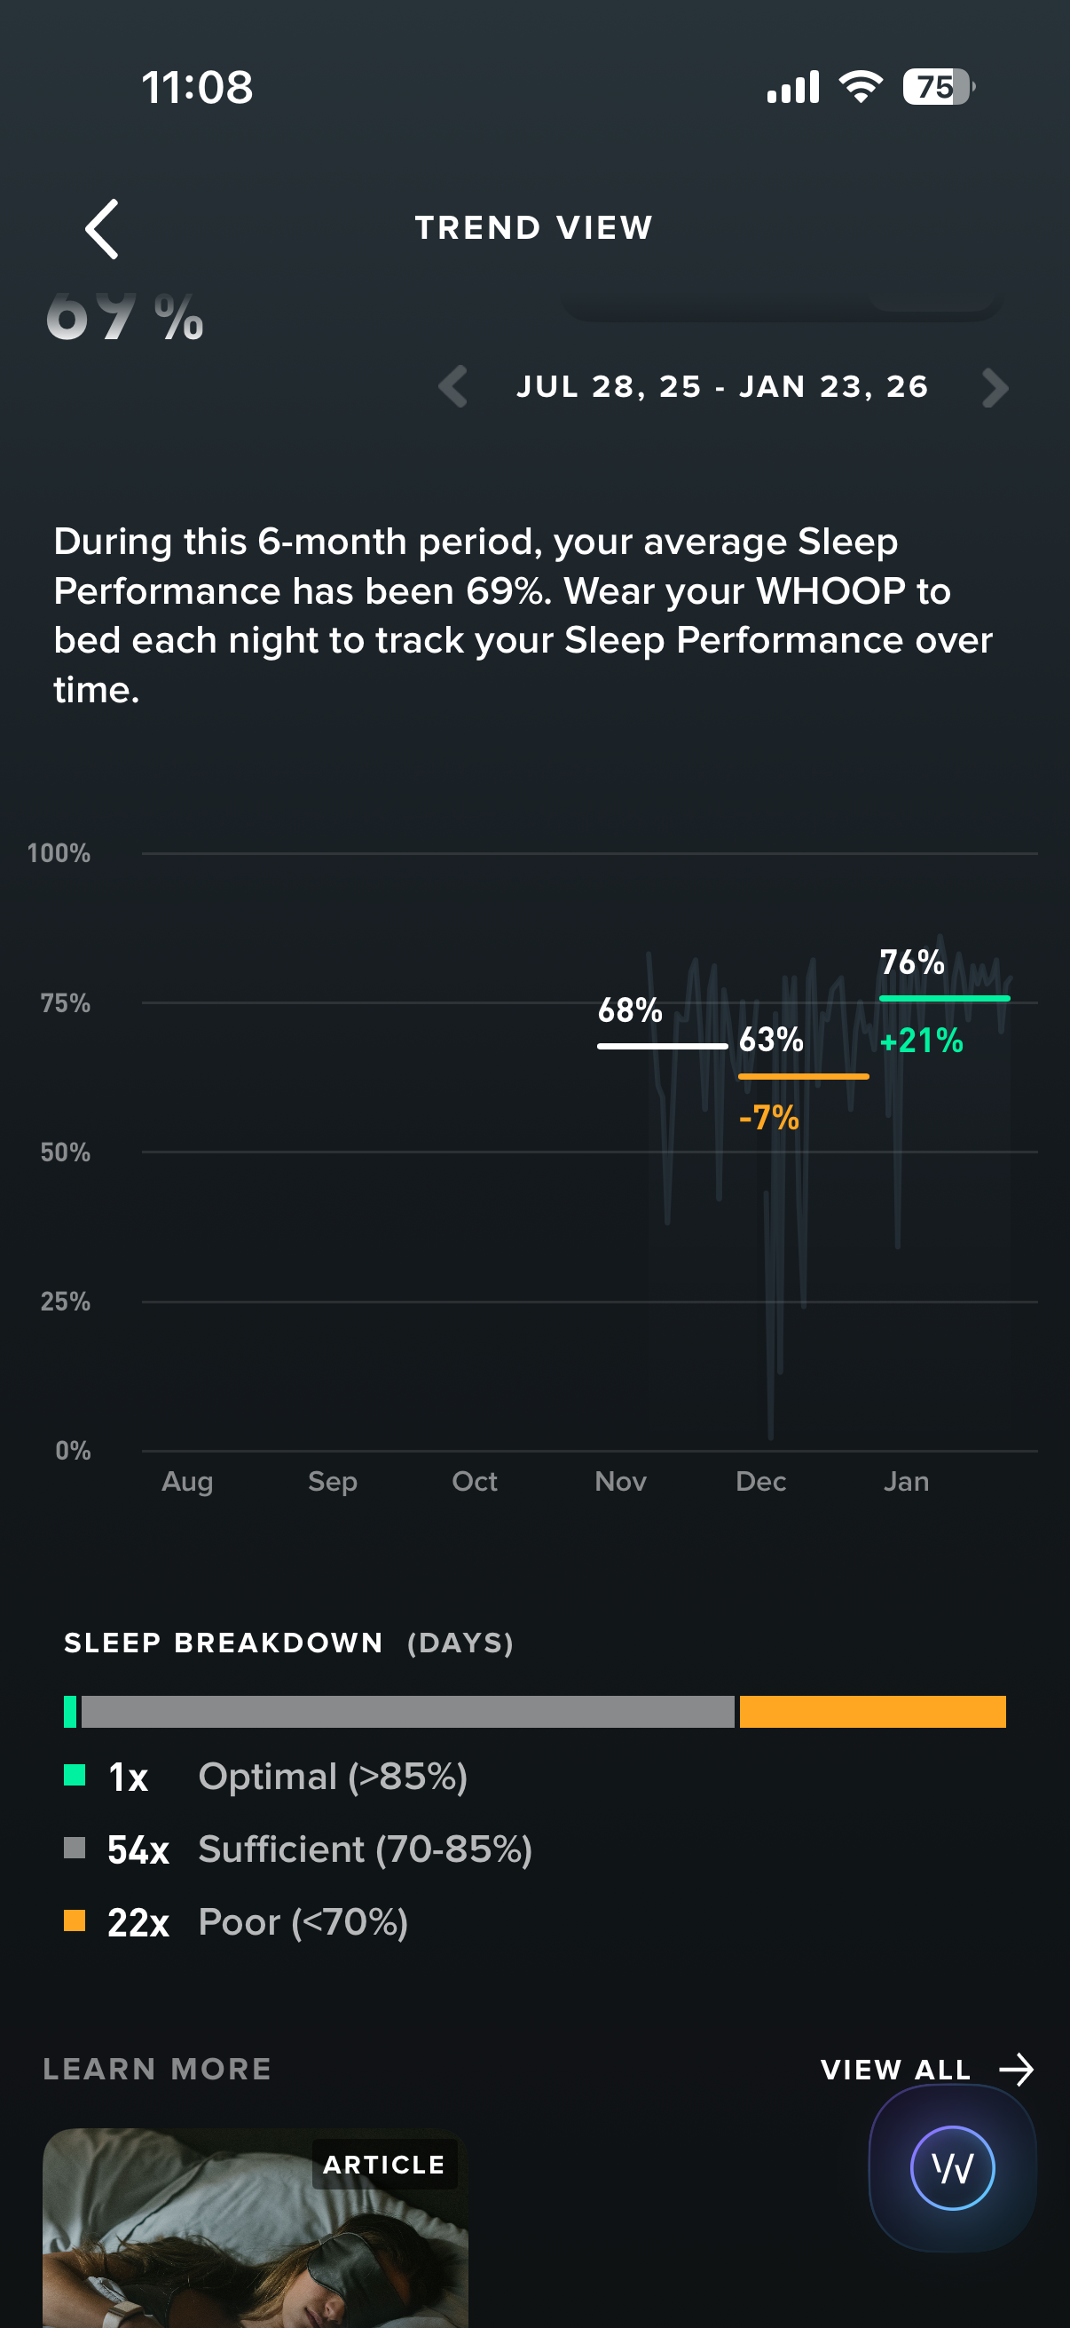
Task: Advance to next date range chevron
Action: click(995, 387)
